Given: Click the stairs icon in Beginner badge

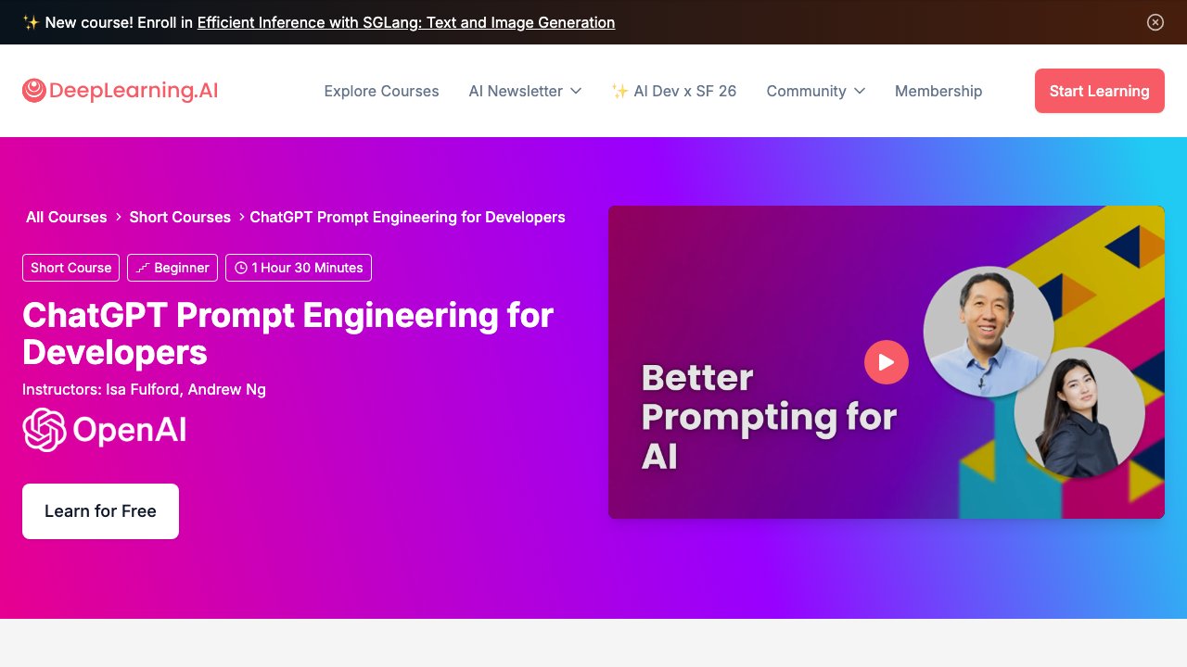Looking at the screenshot, I should [x=143, y=268].
